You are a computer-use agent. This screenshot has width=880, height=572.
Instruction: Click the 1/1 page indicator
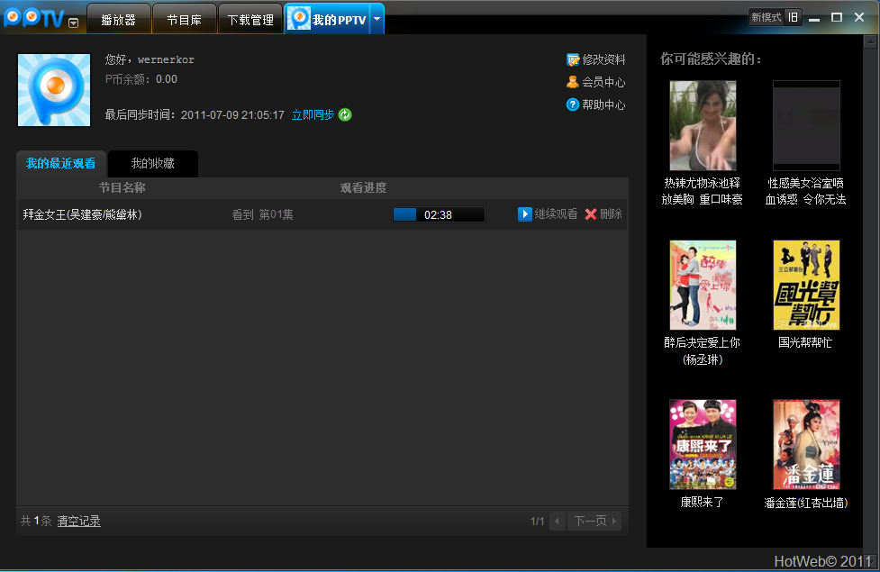point(537,521)
